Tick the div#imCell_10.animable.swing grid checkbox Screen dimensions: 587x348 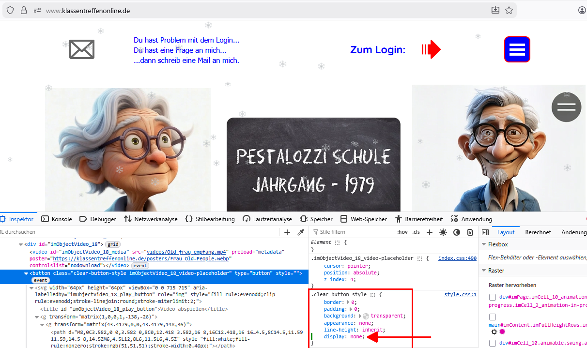(493, 343)
